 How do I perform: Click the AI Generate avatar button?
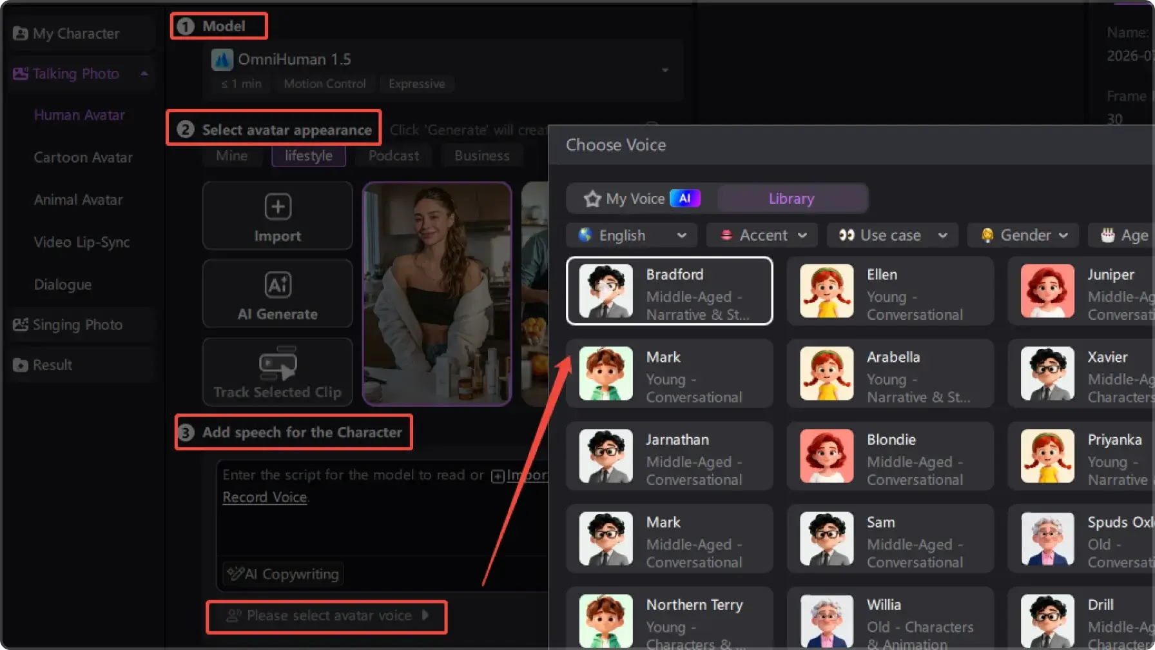pyautogui.click(x=277, y=294)
